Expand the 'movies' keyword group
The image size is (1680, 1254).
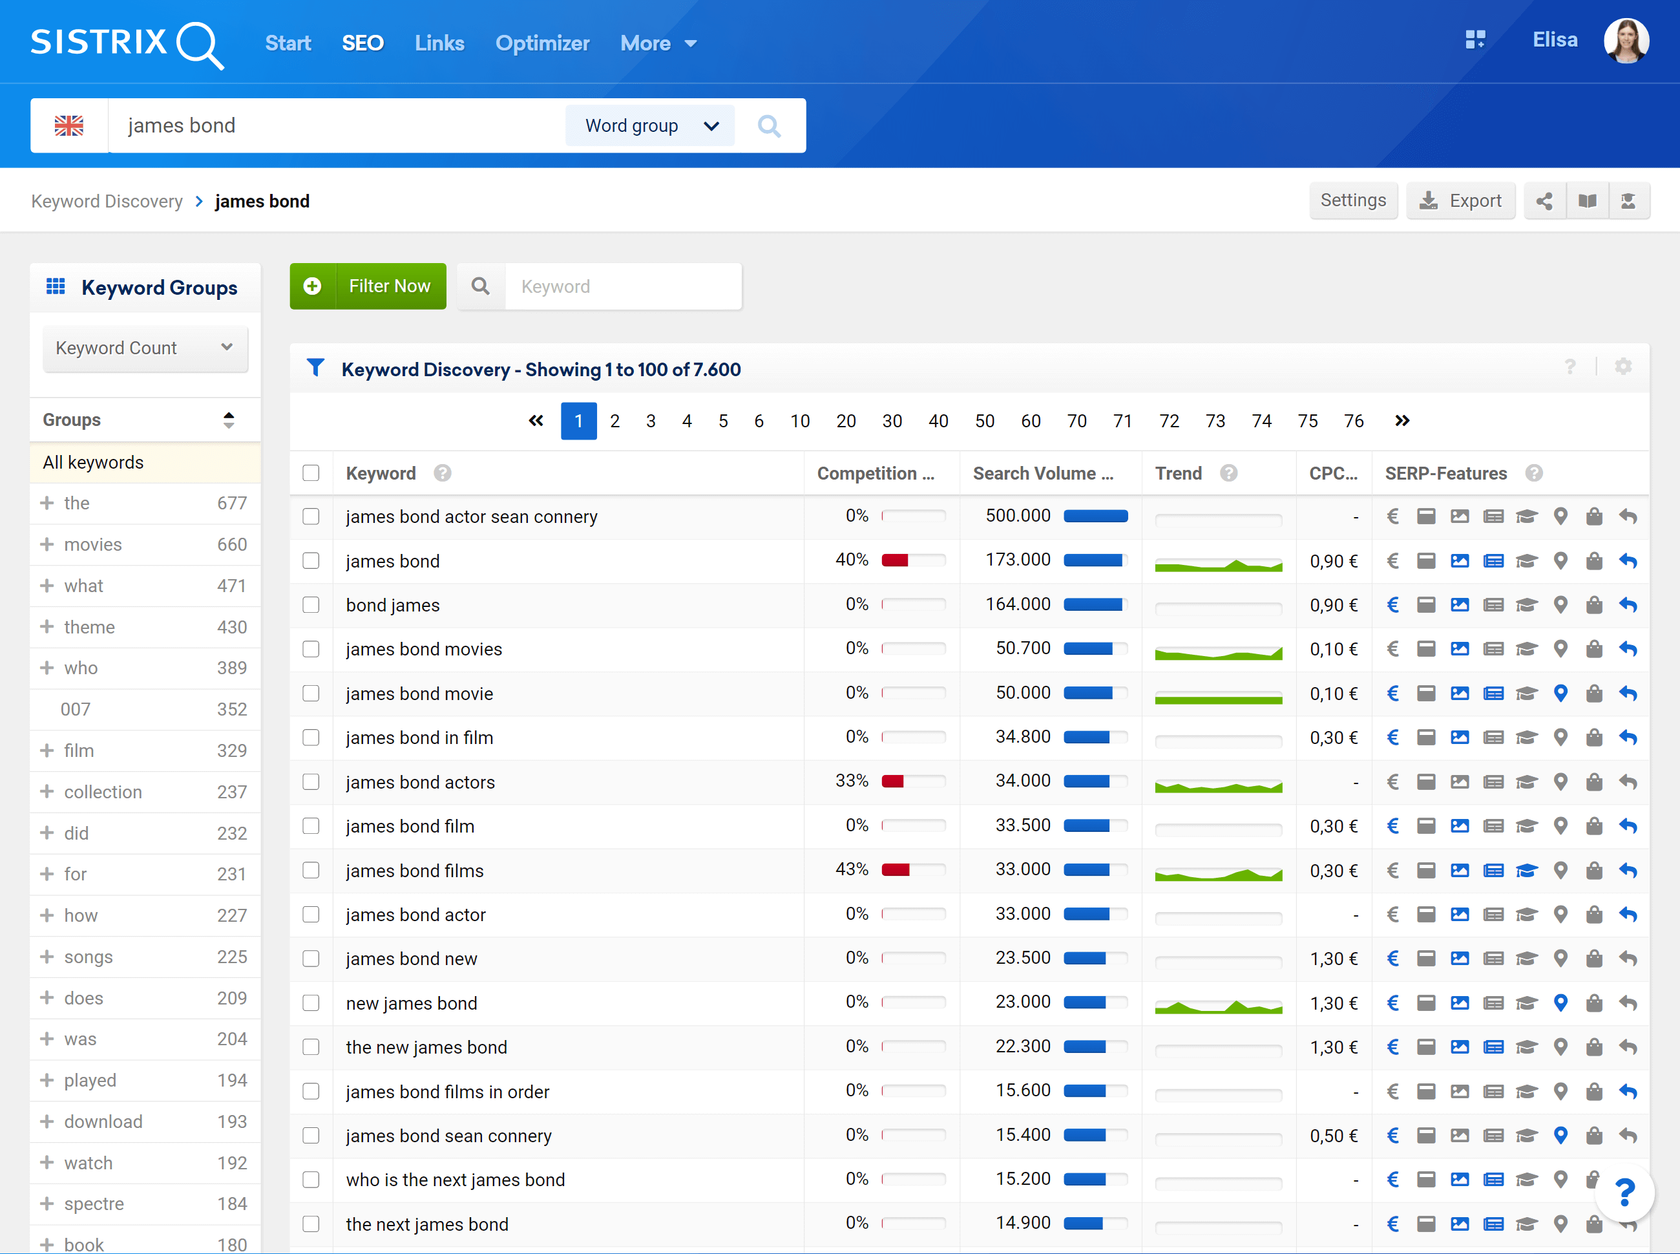click(47, 544)
